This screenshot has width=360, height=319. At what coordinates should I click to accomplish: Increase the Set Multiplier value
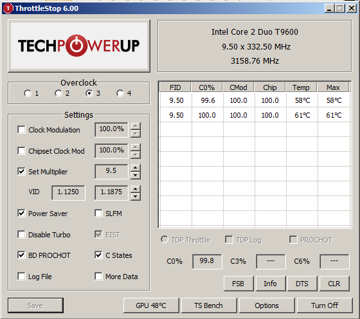[136, 168]
